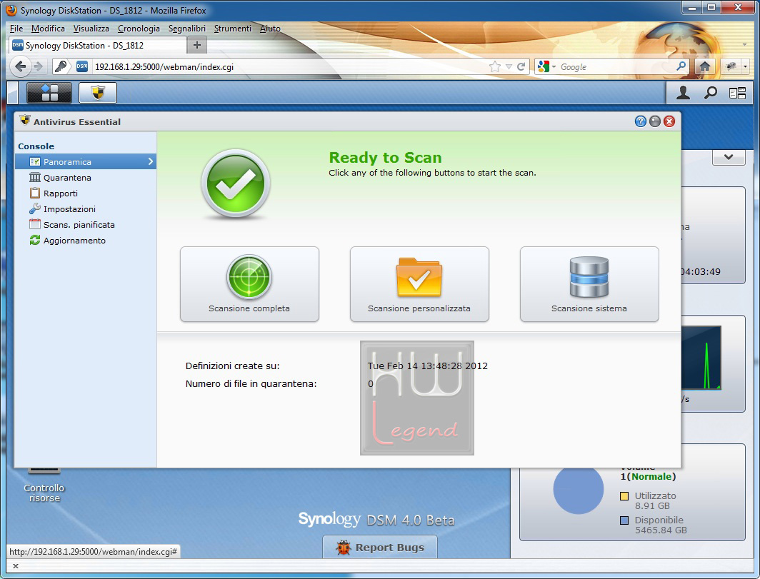The image size is (760, 579).
Task: Open URL history dropdown arrow
Action: click(509, 67)
